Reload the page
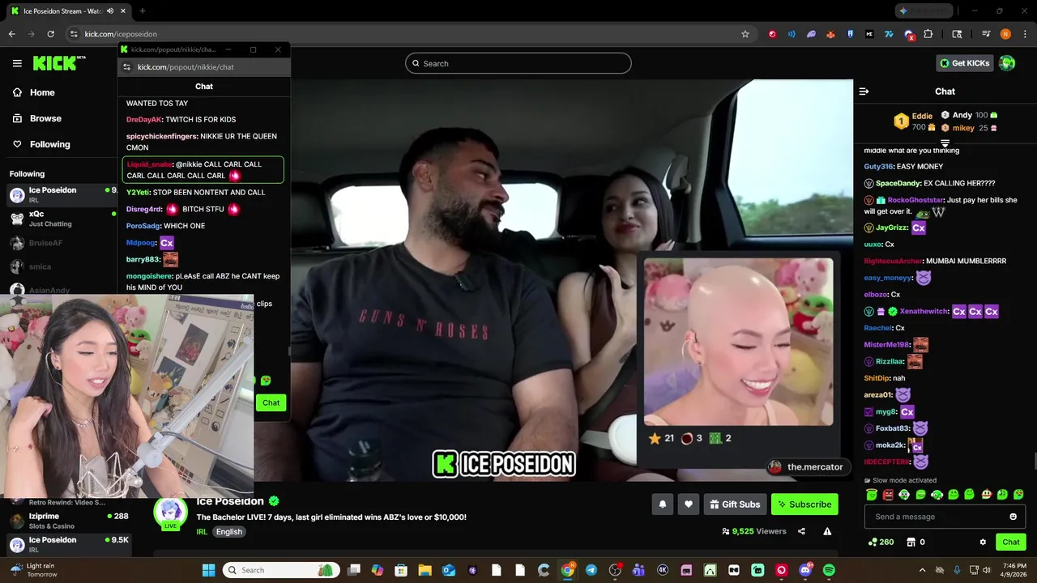1037x583 pixels. (x=50, y=34)
